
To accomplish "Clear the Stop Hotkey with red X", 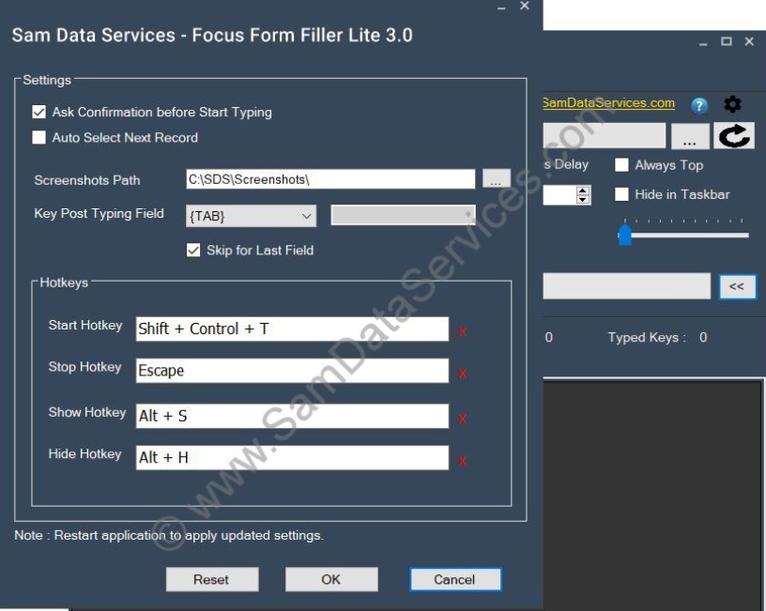I will coord(462,374).
